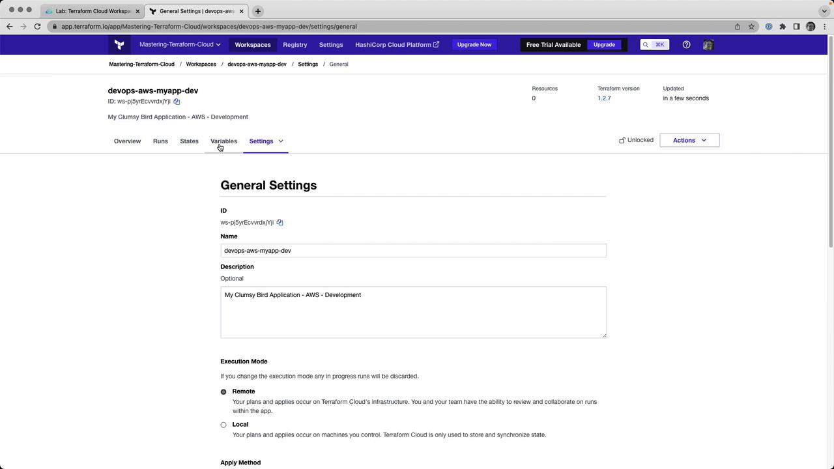This screenshot has height=469, width=834.
Task: Open Registry in the top navigation
Action: point(295,45)
